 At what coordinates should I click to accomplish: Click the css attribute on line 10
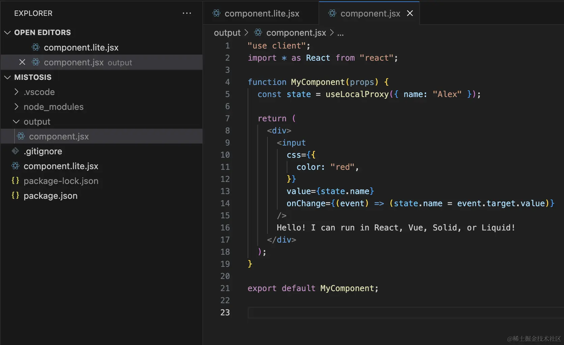tap(293, 155)
